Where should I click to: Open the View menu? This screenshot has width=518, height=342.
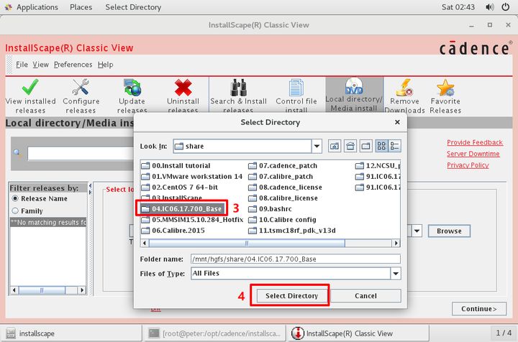[40, 65]
